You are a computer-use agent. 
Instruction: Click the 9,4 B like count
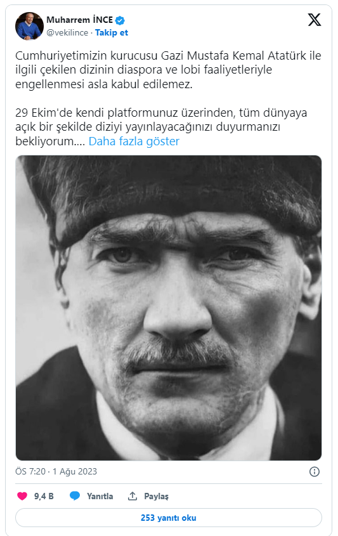(44, 496)
